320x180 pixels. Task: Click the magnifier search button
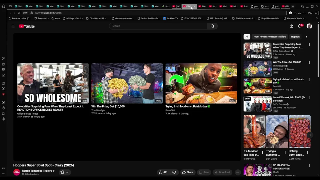coord(212,26)
